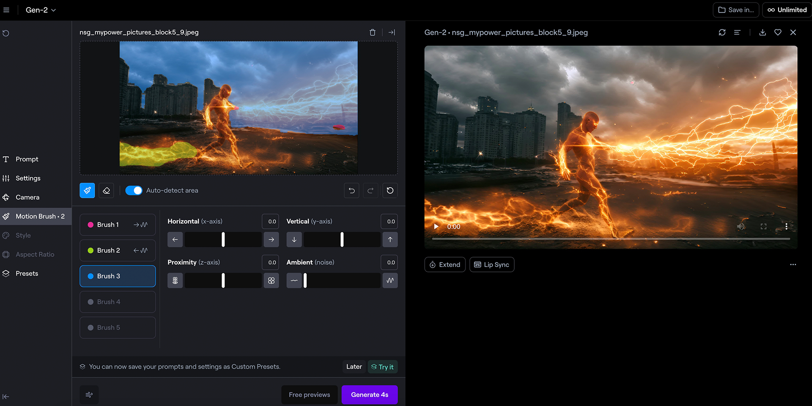
Task: Select the eraser tool
Action: coord(106,190)
